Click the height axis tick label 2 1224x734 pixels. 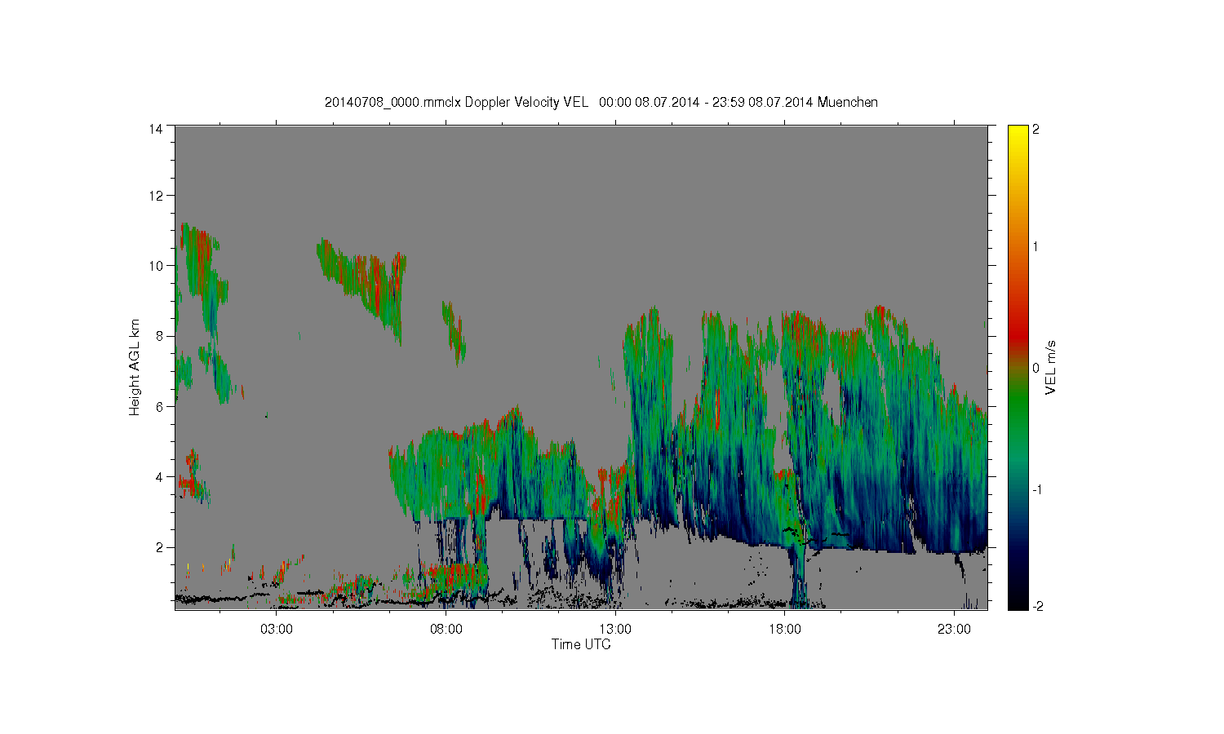(x=159, y=546)
